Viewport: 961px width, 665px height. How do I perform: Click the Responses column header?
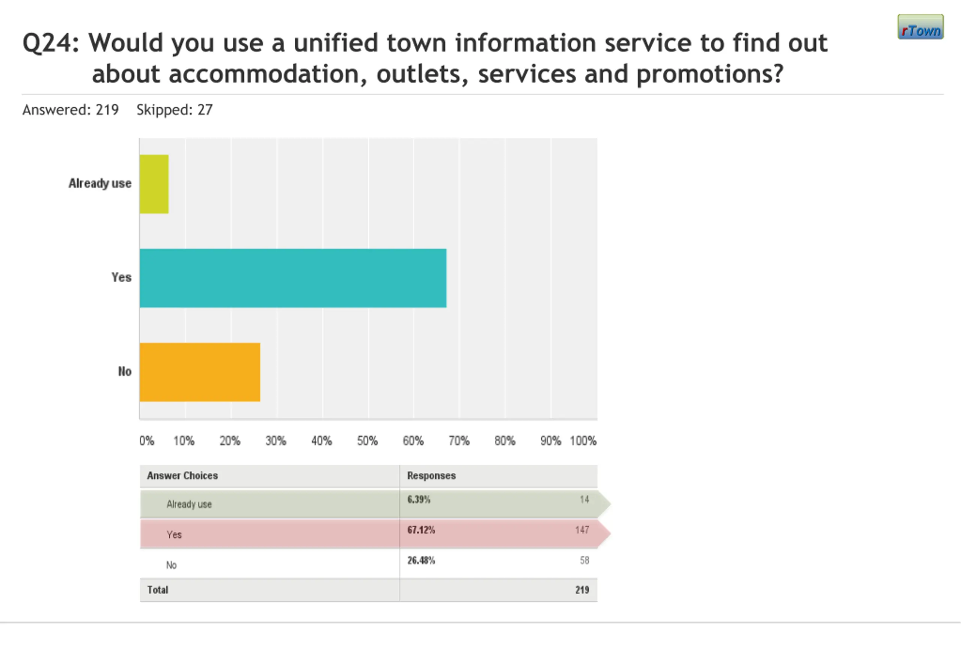click(x=431, y=475)
